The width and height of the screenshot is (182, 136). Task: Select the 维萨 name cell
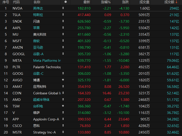[36, 113]
